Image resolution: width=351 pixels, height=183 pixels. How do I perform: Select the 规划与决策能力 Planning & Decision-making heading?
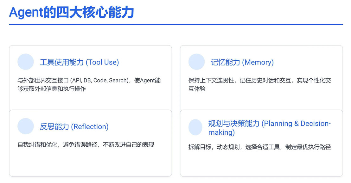point(270,128)
